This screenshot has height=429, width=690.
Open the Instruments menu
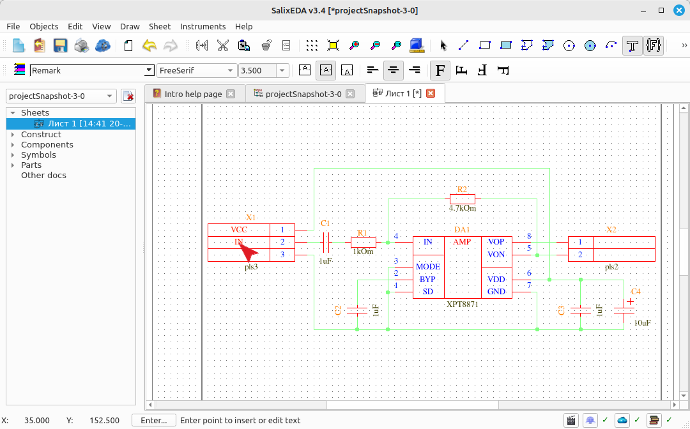[x=203, y=26]
